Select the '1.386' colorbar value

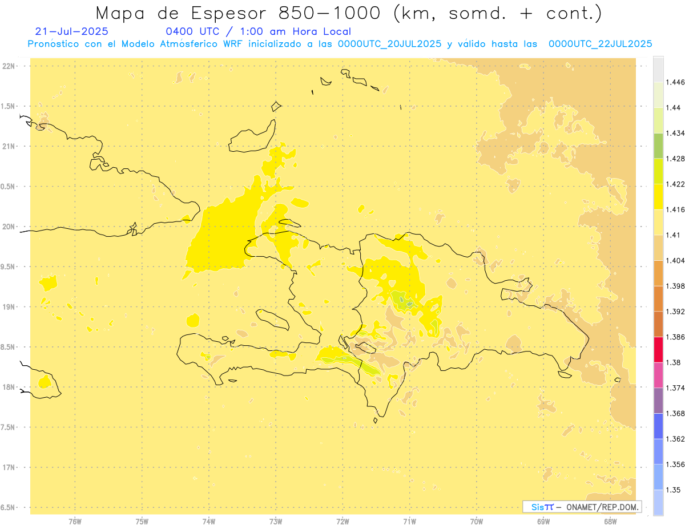[675, 337]
